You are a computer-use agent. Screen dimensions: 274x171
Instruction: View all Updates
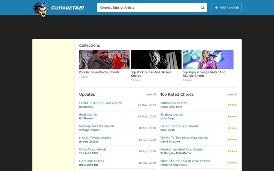(x=151, y=94)
